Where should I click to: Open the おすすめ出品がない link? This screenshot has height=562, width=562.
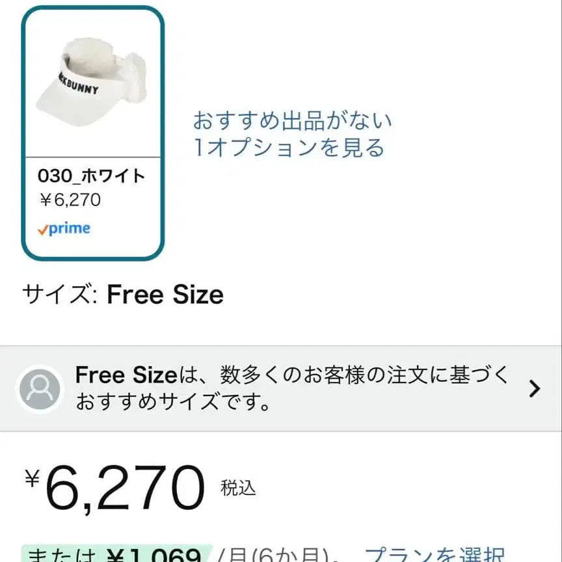click(x=292, y=120)
